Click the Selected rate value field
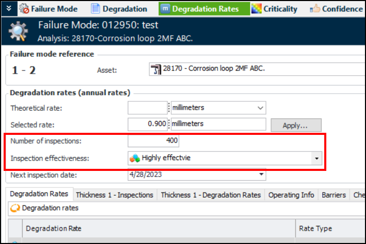This screenshot has height=244, width=366. (147, 124)
